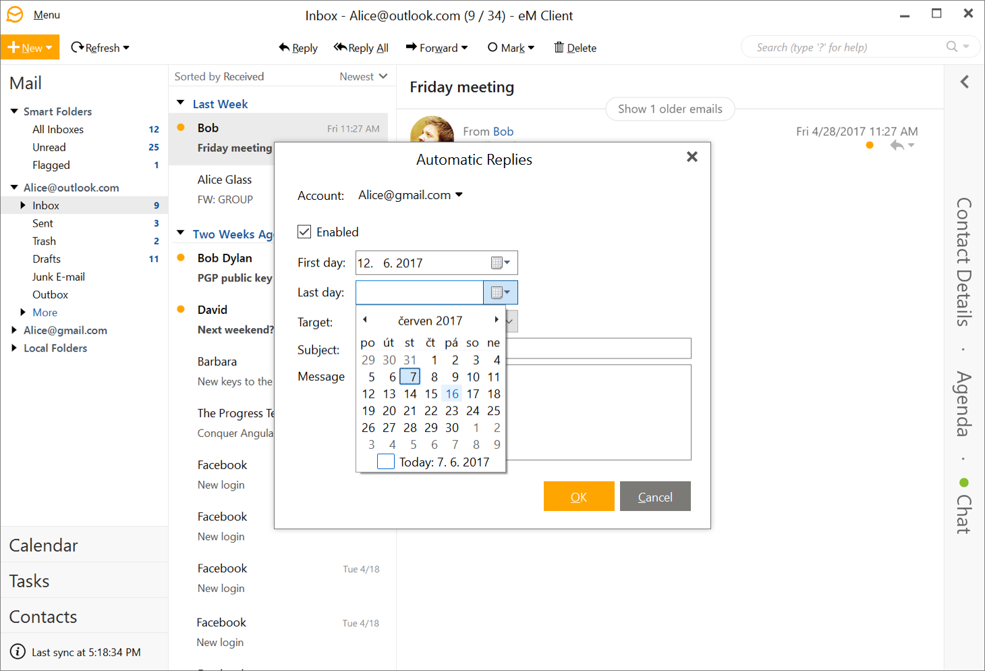This screenshot has height=671, width=985.
Task: Select June 30 in the calendar
Action: click(x=452, y=427)
